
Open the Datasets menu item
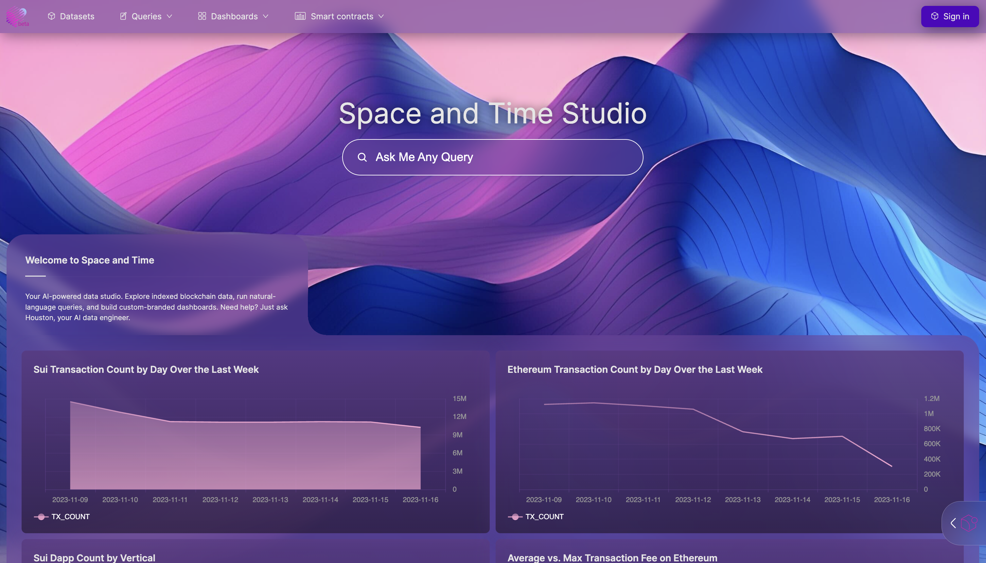pyautogui.click(x=77, y=16)
